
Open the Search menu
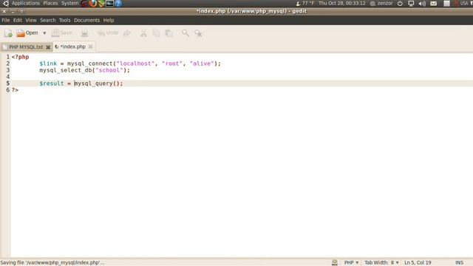pos(48,20)
